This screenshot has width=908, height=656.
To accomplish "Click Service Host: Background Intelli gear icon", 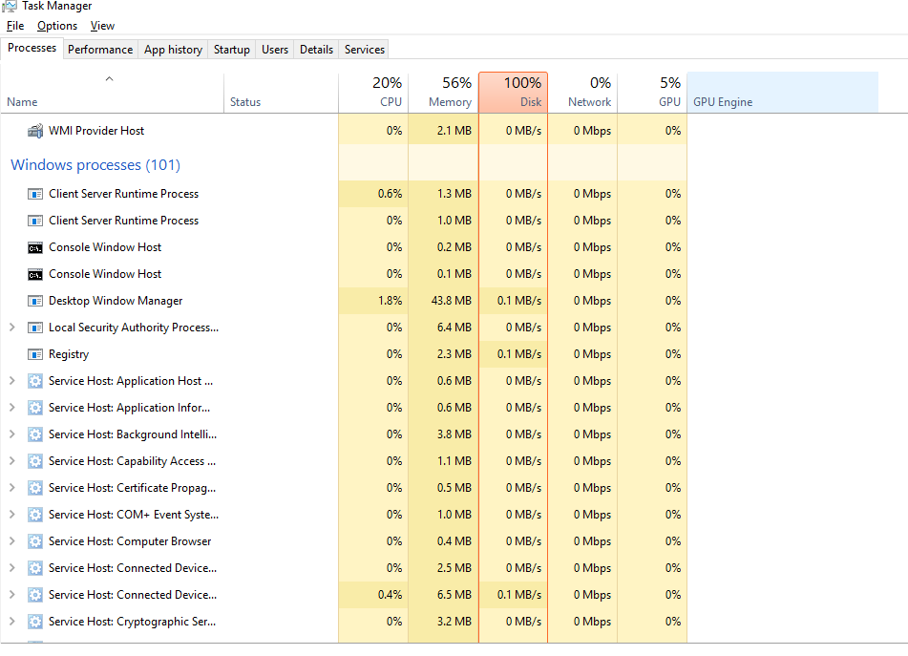I will coord(35,434).
